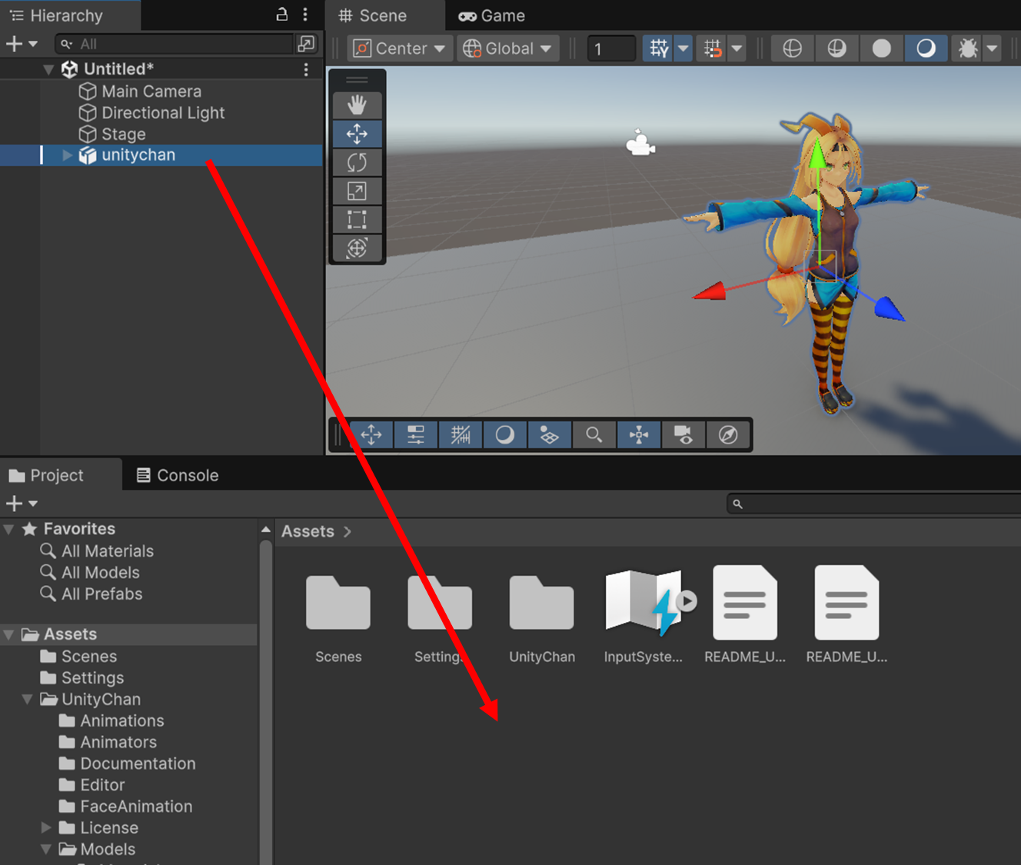Open debug draw mode bug icon

click(967, 48)
